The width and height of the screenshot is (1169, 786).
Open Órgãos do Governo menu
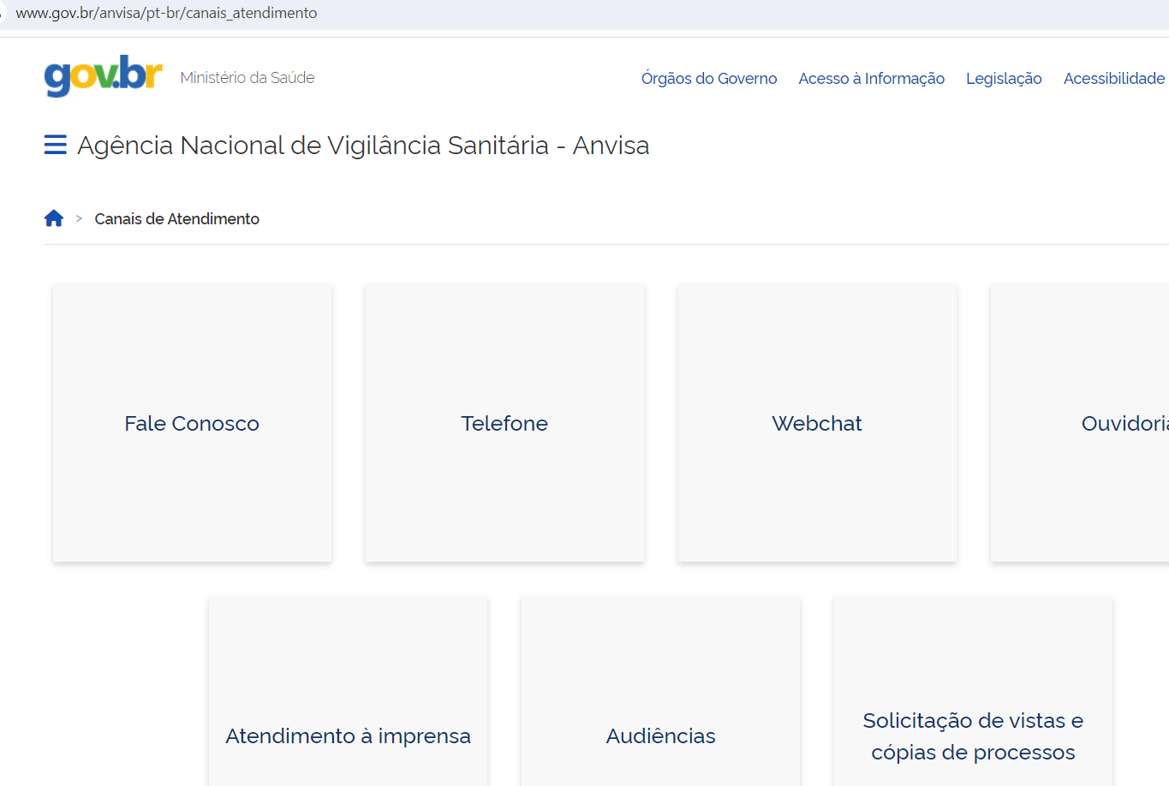pyautogui.click(x=708, y=78)
